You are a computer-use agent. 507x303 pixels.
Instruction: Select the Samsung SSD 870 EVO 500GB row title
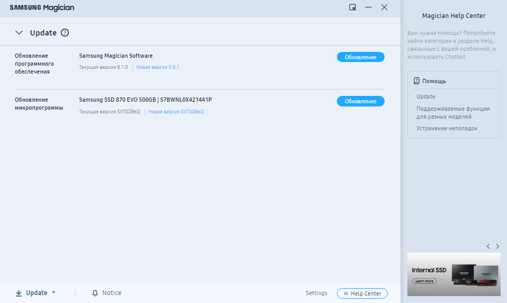tap(145, 100)
